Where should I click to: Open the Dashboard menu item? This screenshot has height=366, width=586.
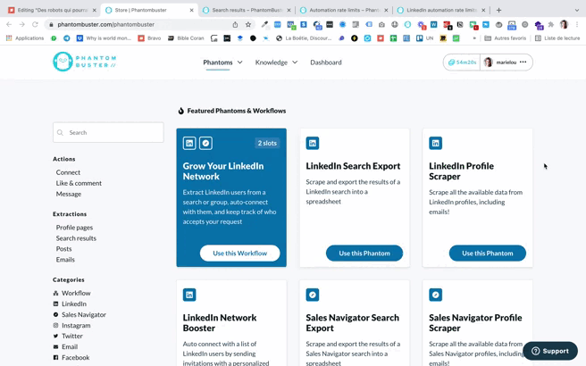tap(326, 62)
